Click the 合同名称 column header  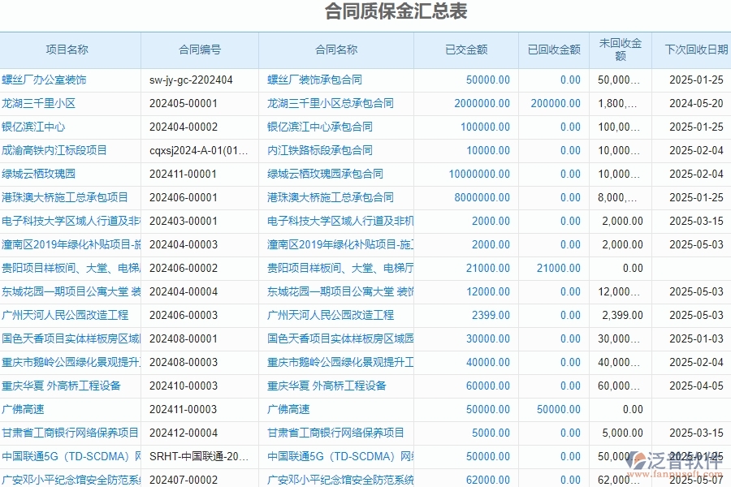click(x=335, y=50)
